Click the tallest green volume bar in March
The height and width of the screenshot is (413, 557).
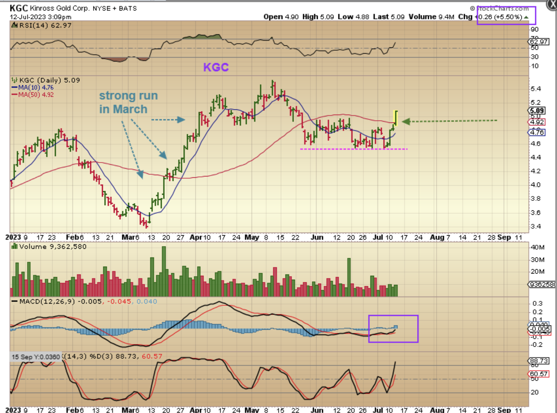pos(164,271)
